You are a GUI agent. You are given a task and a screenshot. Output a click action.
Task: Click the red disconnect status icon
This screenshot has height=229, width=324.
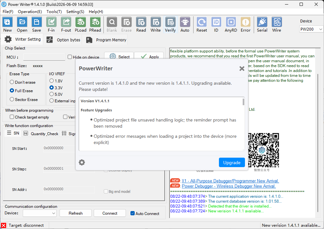click(4, 225)
